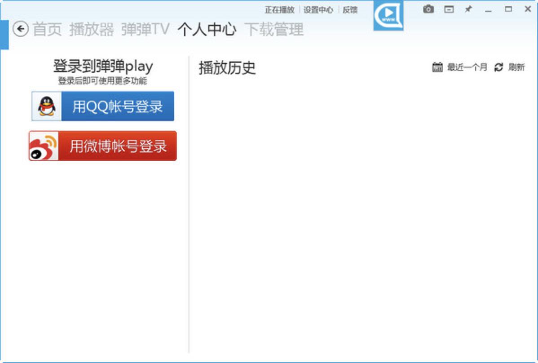This screenshot has height=363, width=538.
Task: Select the 个人中心 tab
Action: point(207,30)
